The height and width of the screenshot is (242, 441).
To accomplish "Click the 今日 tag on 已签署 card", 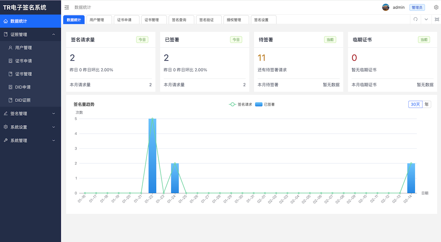I will click(236, 40).
